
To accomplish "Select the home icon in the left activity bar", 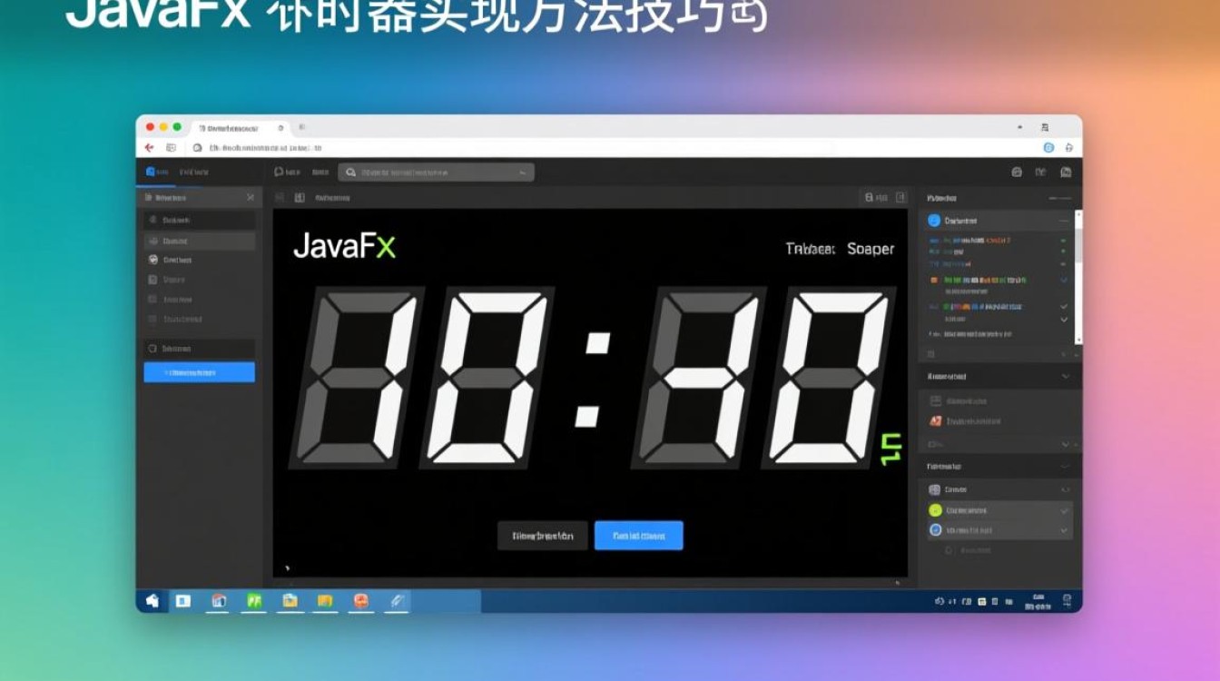I will (150, 171).
